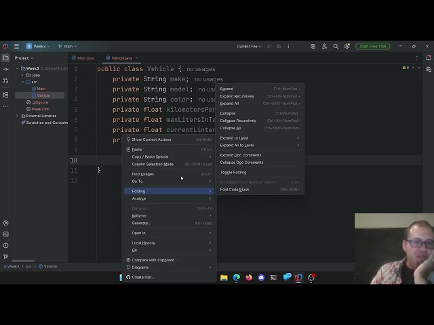This screenshot has height=325, width=434.
Task: Open the Terminal app from taskbar
Action: [273, 278]
